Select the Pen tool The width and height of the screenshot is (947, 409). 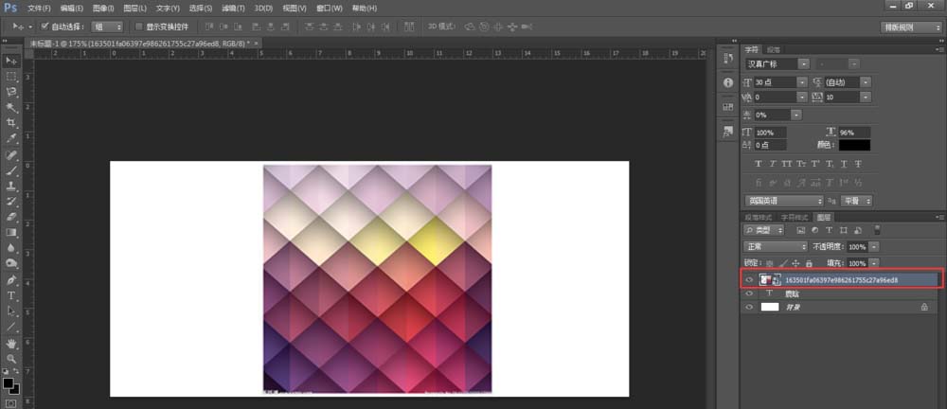pos(11,280)
